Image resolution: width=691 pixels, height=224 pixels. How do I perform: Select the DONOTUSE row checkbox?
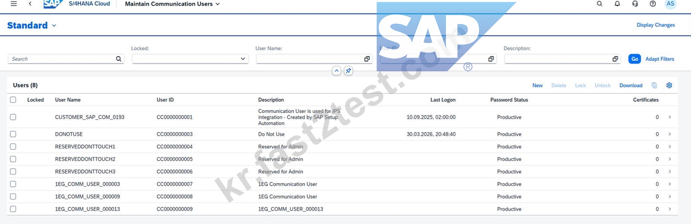coord(13,134)
